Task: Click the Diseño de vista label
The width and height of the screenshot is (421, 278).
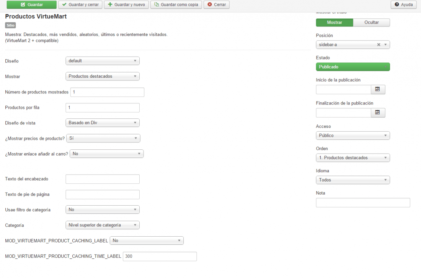Action: 20,123
